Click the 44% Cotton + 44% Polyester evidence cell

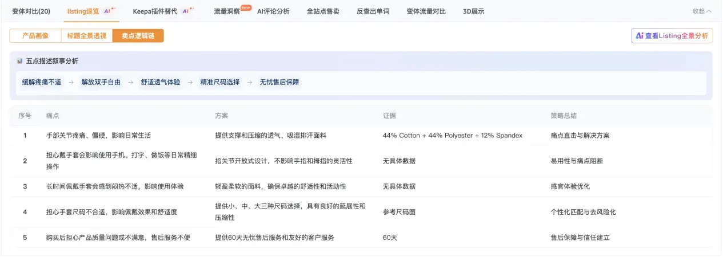(x=453, y=136)
